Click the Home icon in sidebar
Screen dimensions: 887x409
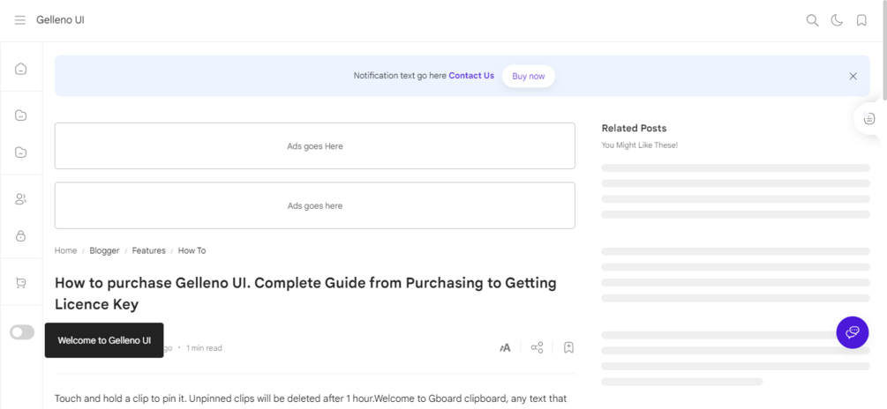(21, 69)
